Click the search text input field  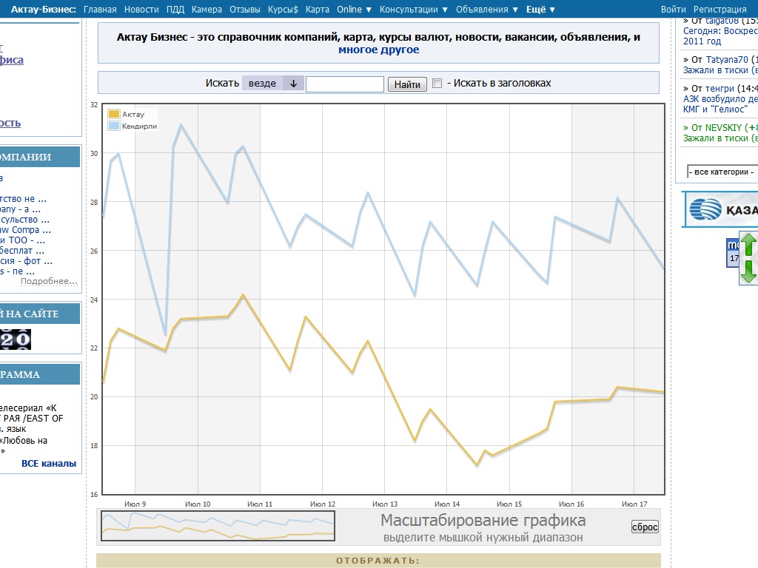tap(345, 84)
